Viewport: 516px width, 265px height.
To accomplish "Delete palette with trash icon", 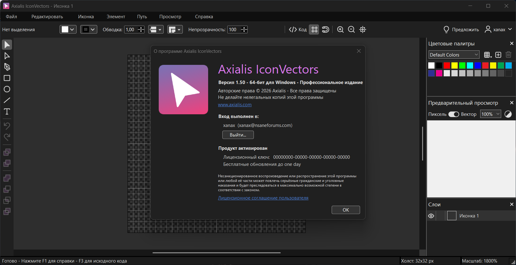I will coord(508,55).
